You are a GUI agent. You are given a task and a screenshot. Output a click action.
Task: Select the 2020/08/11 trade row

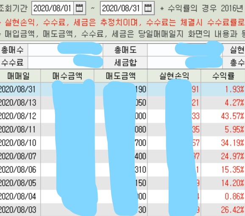122,130
